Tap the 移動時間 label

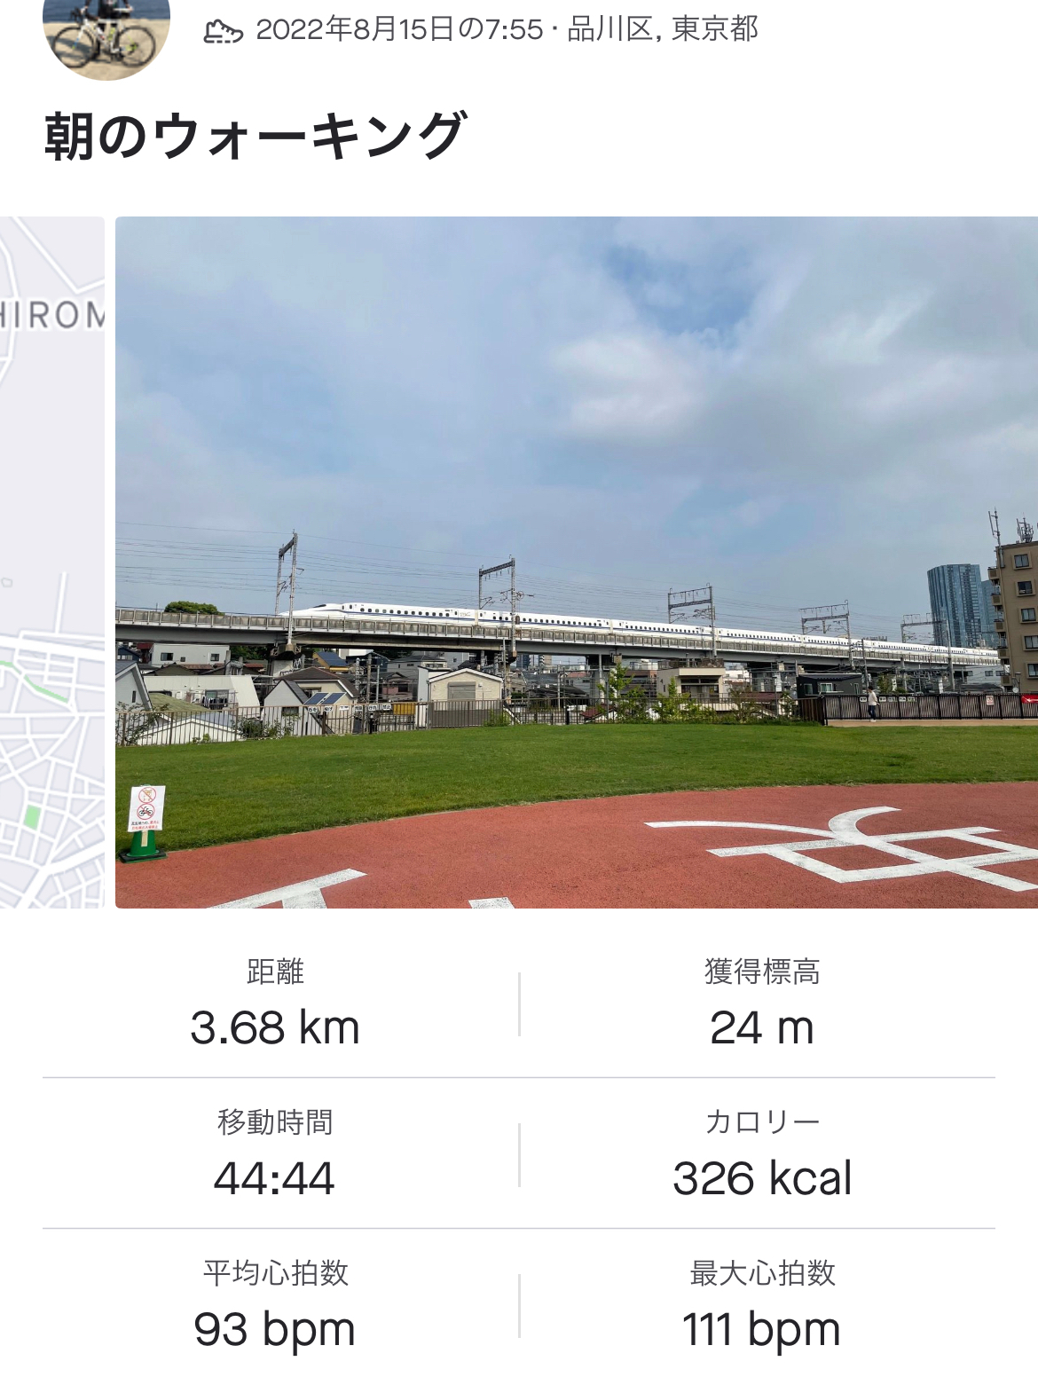coord(275,1122)
